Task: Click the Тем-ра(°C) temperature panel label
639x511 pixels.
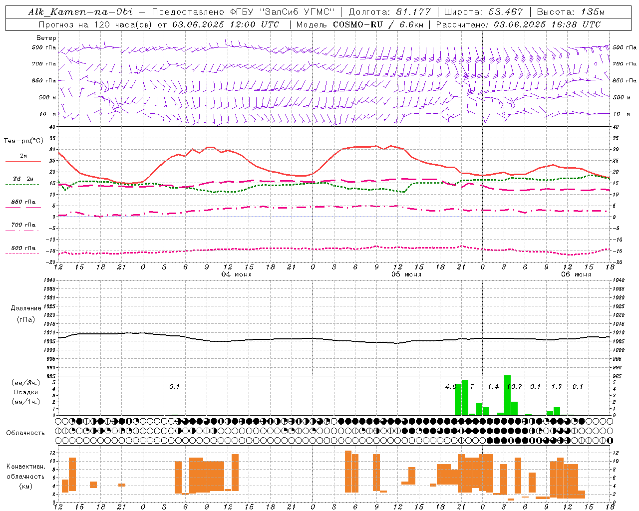Action: pos(23,141)
